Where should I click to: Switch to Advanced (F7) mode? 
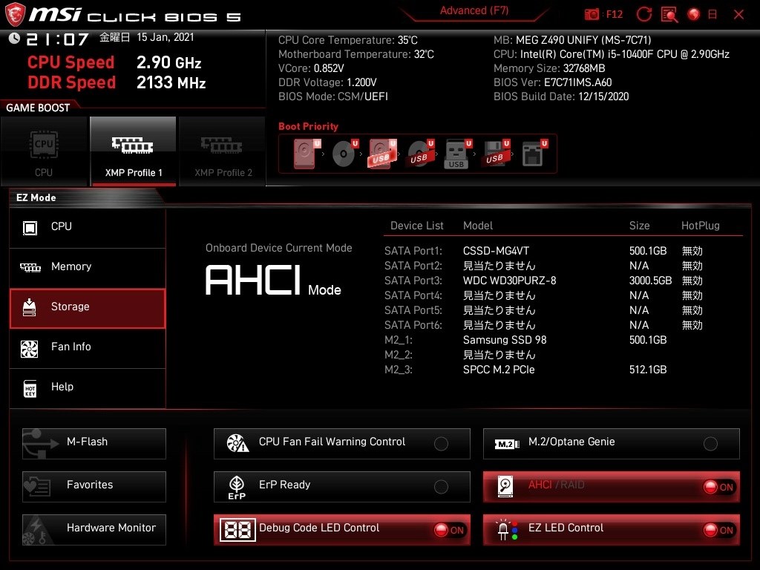(474, 10)
